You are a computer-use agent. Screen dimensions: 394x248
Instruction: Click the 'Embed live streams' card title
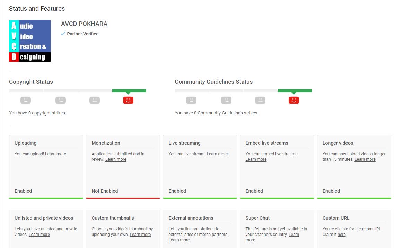[267, 143]
